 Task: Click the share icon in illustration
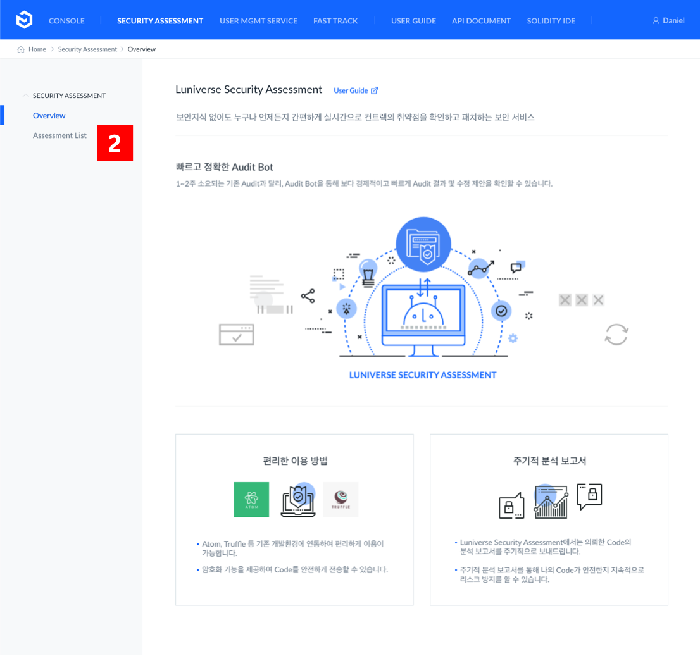[308, 296]
